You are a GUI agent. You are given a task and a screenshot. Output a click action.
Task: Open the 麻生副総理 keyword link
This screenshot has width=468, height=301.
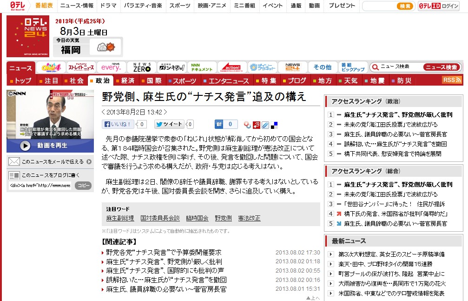tap(120, 218)
